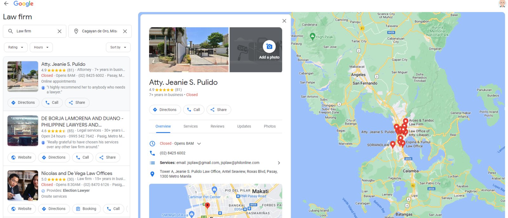Clear the 'Law firm' search field
The image size is (508, 218).
click(x=59, y=31)
